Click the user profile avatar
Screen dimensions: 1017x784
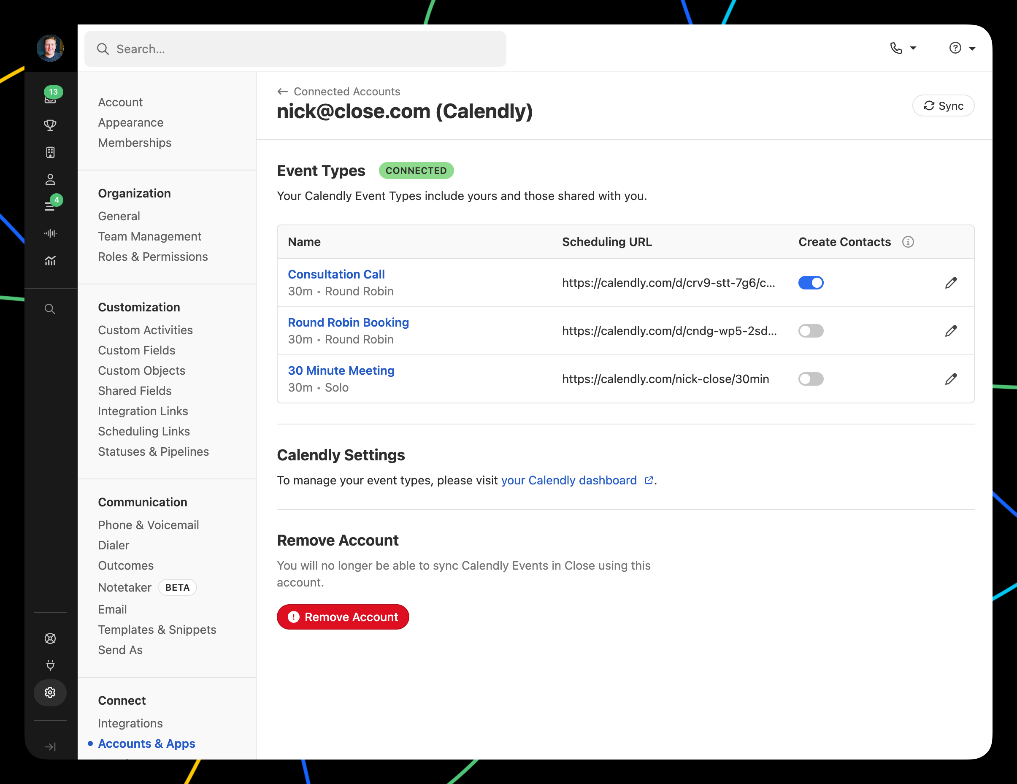pos(50,48)
